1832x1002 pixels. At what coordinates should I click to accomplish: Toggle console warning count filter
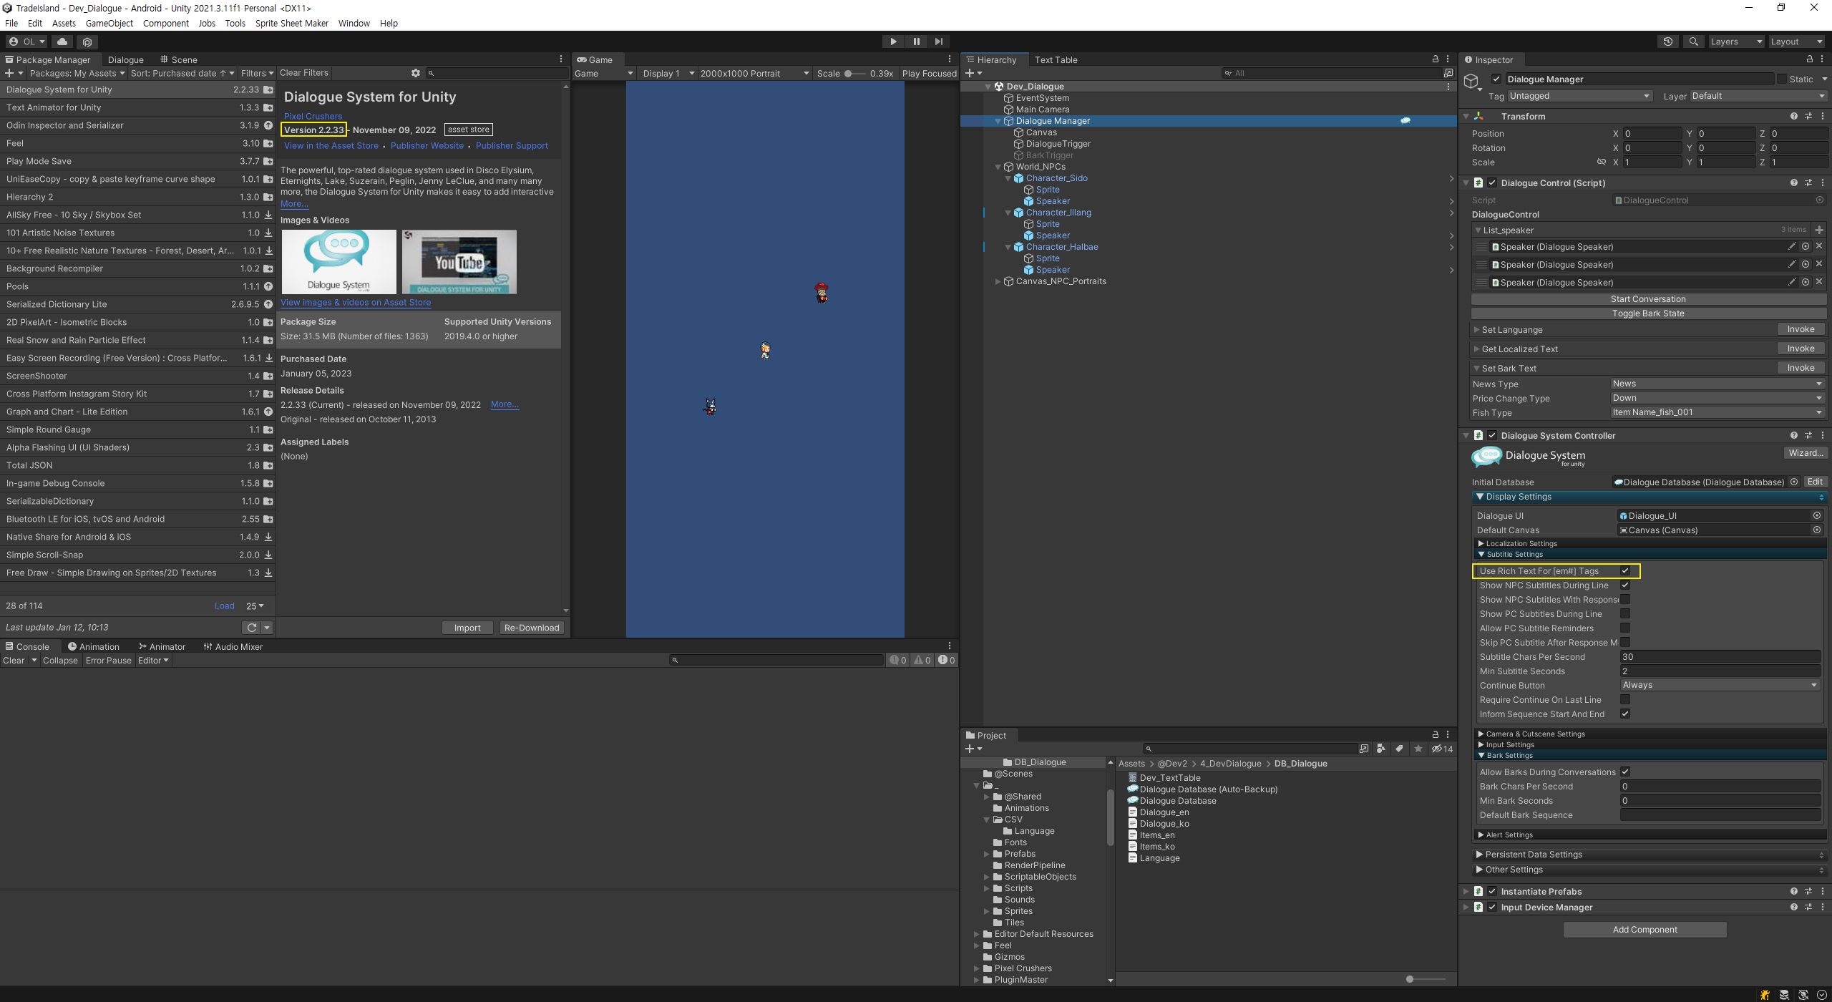(x=922, y=660)
